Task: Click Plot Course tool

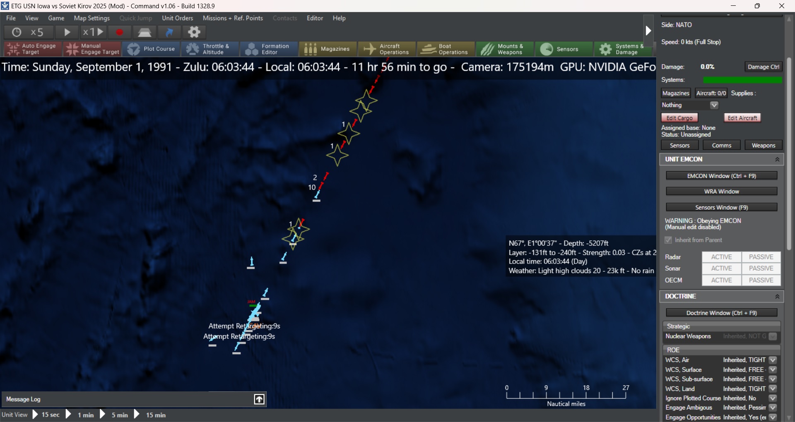Action: click(x=151, y=49)
